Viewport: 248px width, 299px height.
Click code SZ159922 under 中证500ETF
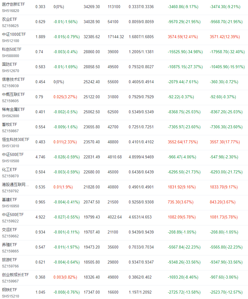point(10,221)
